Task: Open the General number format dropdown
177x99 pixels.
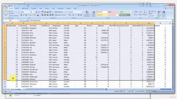Action: tap(81, 12)
